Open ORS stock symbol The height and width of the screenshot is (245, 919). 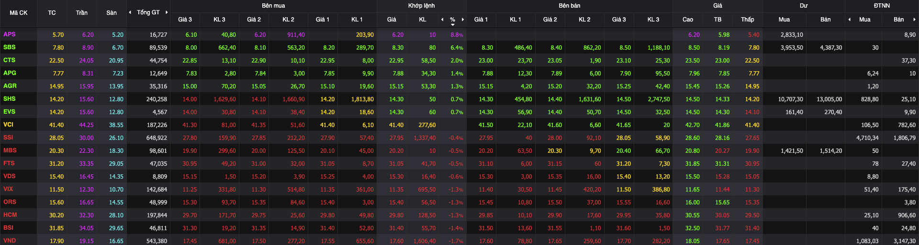10,202
